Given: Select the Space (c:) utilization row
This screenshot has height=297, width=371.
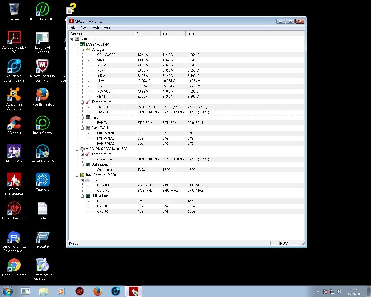Looking at the screenshot, I should [200, 170].
